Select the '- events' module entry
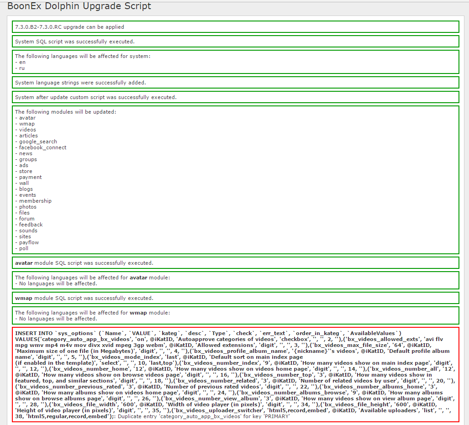 pyautogui.click(x=26, y=195)
